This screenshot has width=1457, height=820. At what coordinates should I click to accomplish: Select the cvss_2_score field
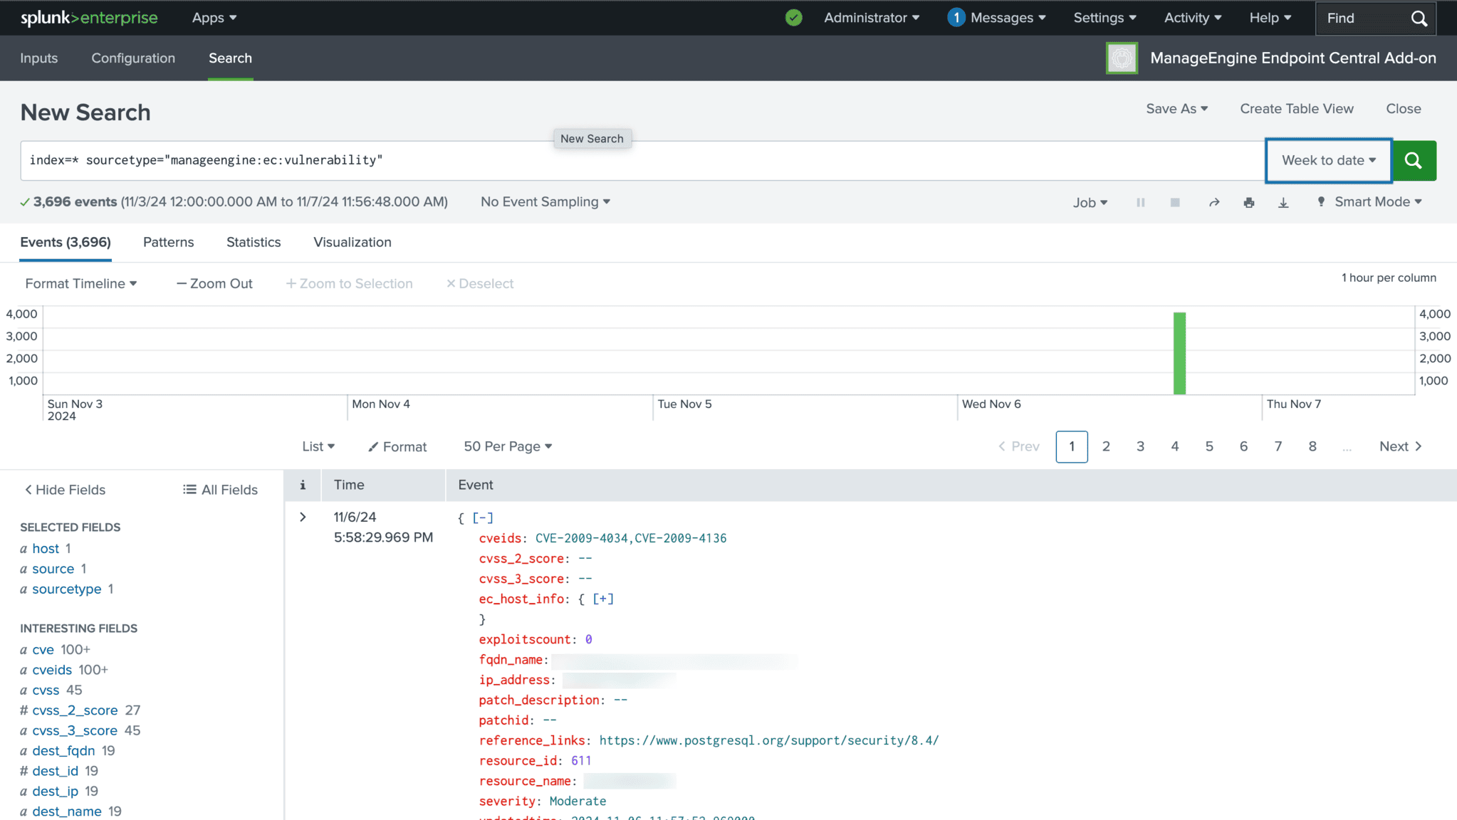click(75, 710)
